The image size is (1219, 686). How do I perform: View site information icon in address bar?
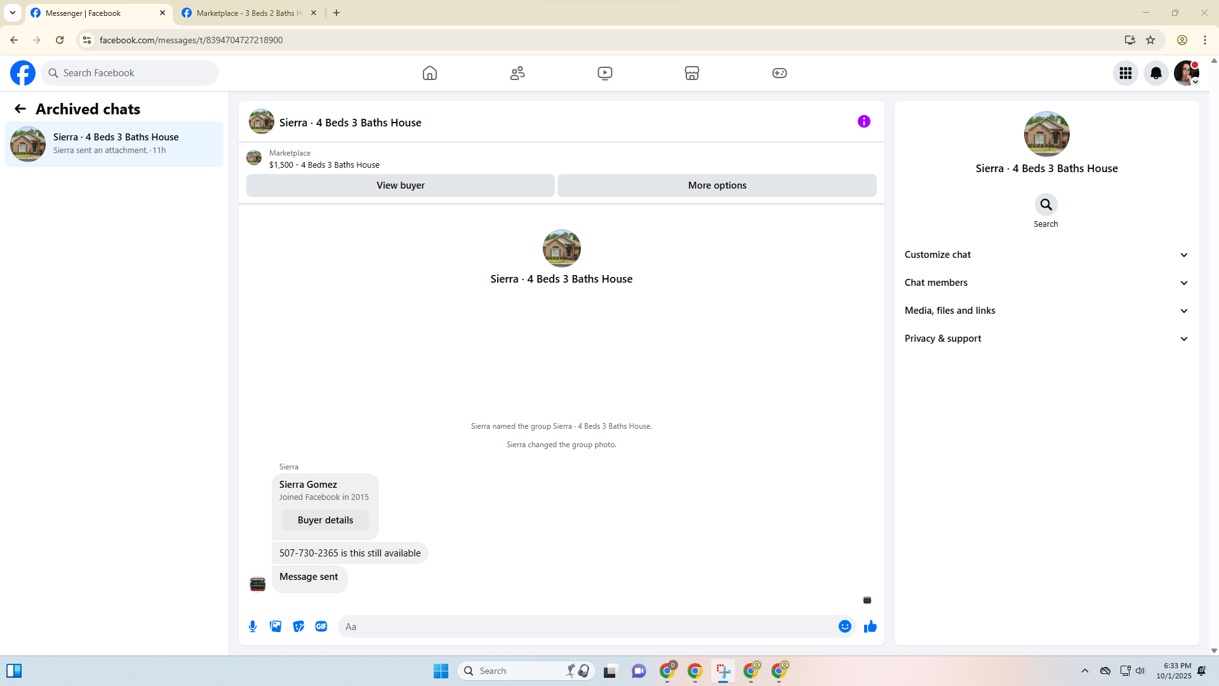pos(87,40)
